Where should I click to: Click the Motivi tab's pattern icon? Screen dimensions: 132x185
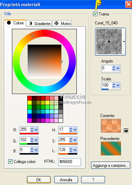coord(56,23)
